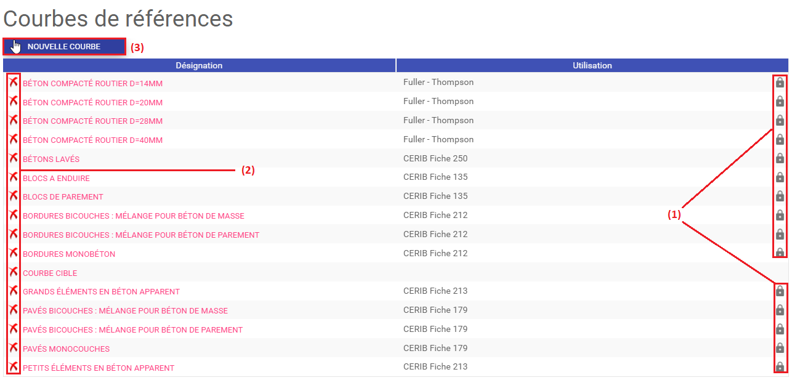
Task: Remove BLOCS A ENDUIRE using its red X
Action: (x=13, y=177)
